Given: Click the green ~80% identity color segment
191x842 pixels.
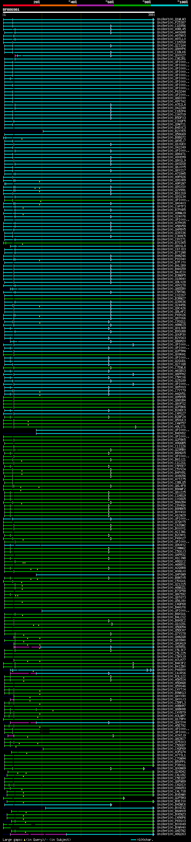Looking at the screenshot, I should click(133, 5).
